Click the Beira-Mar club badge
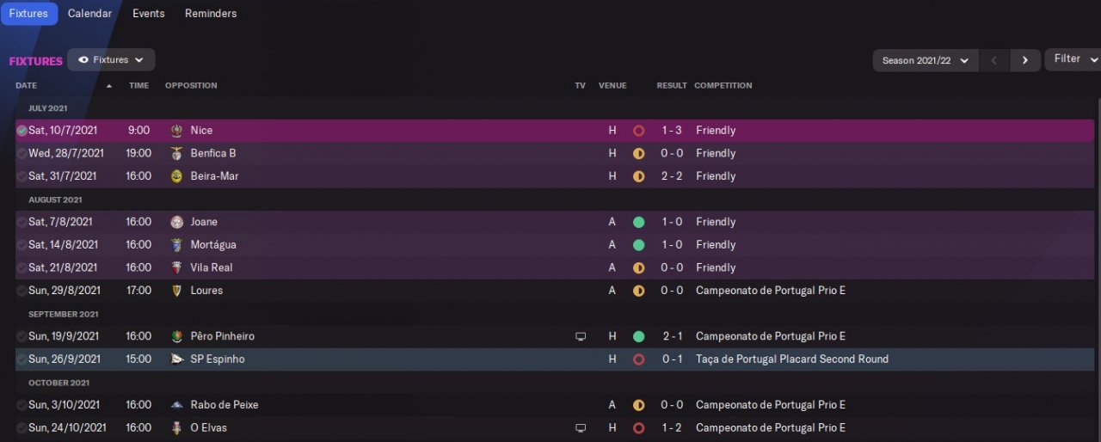The image size is (1101, 442). pos(177,176)
